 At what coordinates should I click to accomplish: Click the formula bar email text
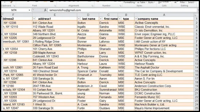tap(65, 10)
